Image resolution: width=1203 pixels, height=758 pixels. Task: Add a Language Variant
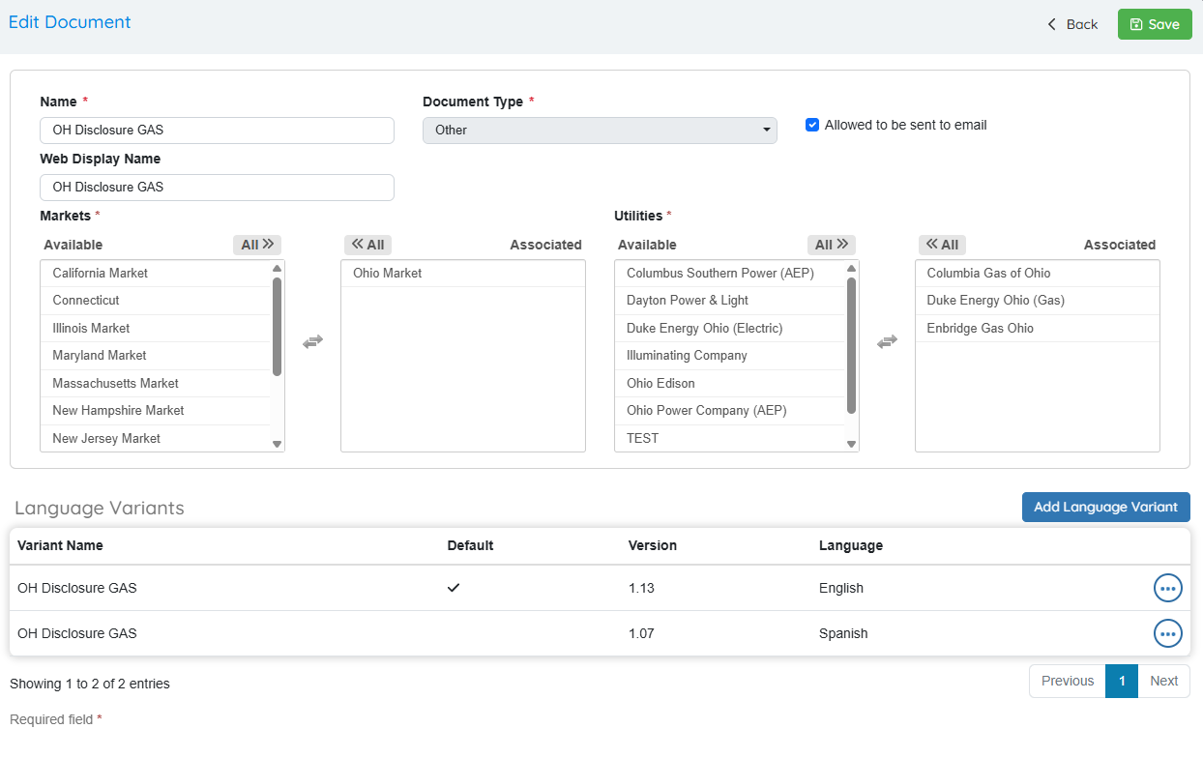click(1105, 507)
